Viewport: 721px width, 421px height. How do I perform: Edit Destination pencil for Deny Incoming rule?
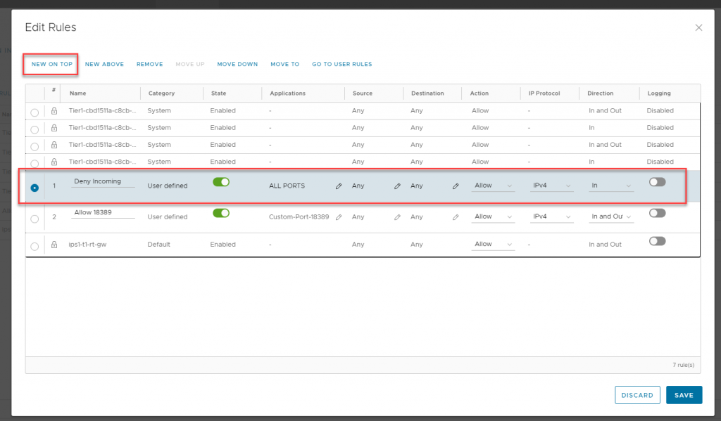(456, 186)
